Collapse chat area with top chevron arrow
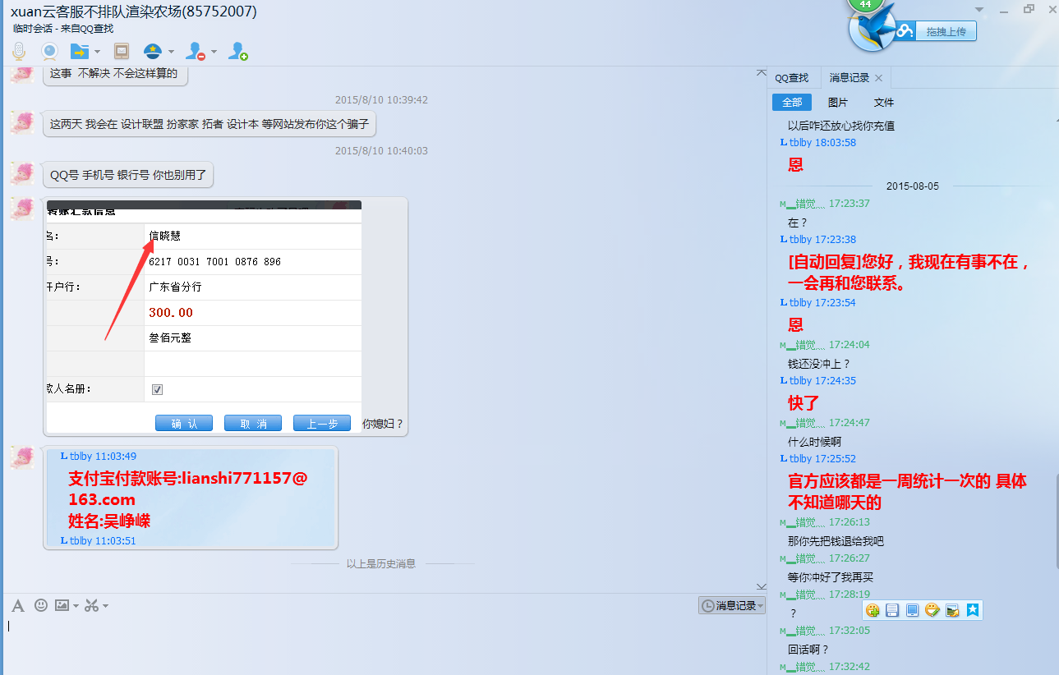1059x675 pixels. 761,74
